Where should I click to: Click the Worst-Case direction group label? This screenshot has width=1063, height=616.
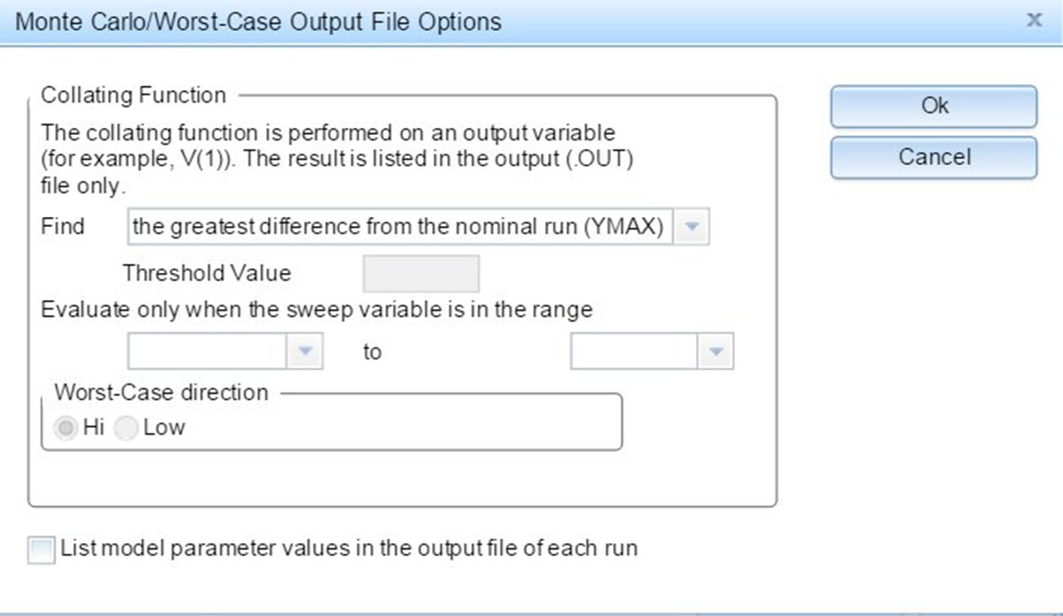click(x=161, y=393)
